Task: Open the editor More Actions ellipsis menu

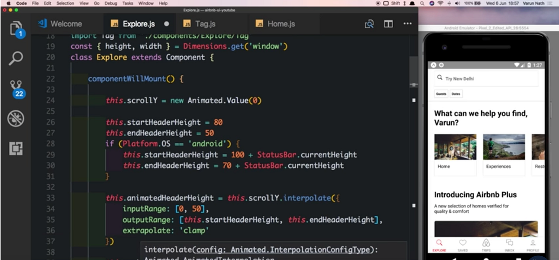Action: pos(407,24)
